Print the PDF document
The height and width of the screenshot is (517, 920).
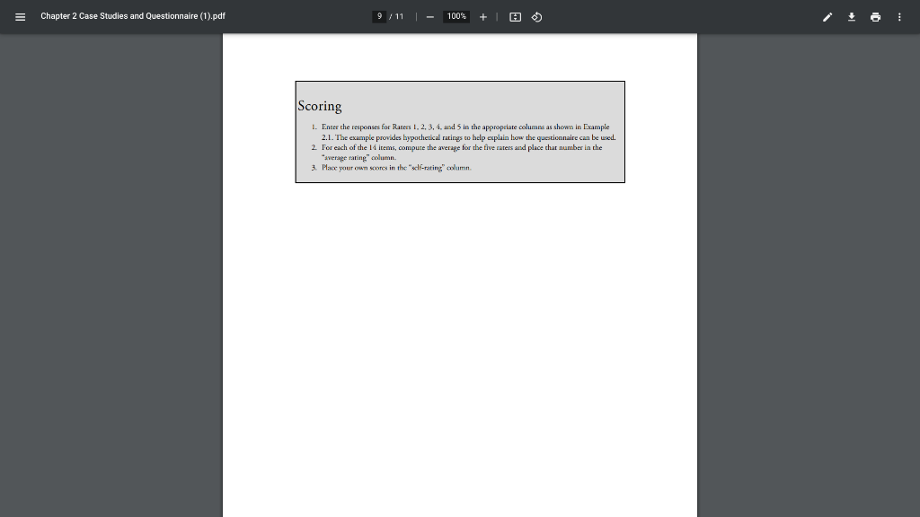pyautogui.click(x=875, y=16)
